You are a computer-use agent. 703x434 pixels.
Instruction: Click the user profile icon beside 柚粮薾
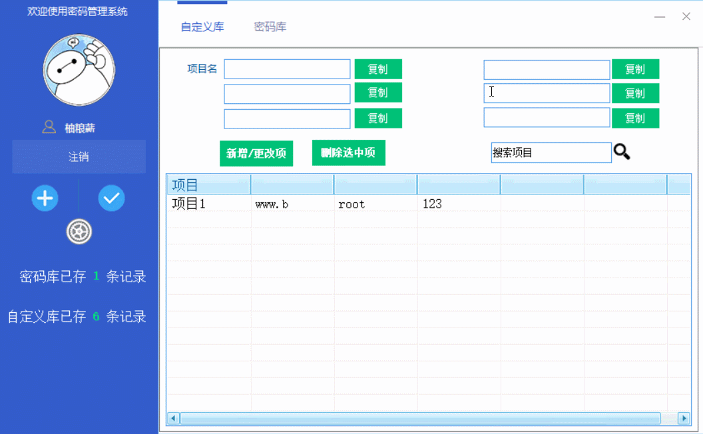49,126
